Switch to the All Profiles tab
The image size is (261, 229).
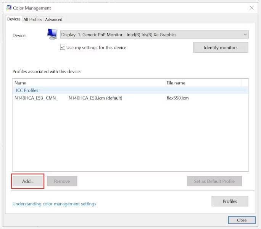coord(33,19)
